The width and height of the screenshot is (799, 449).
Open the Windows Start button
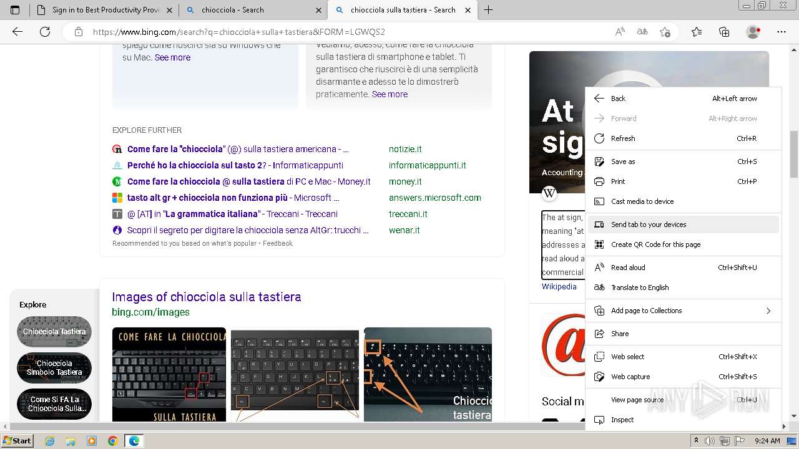click(x=17, y=441)
